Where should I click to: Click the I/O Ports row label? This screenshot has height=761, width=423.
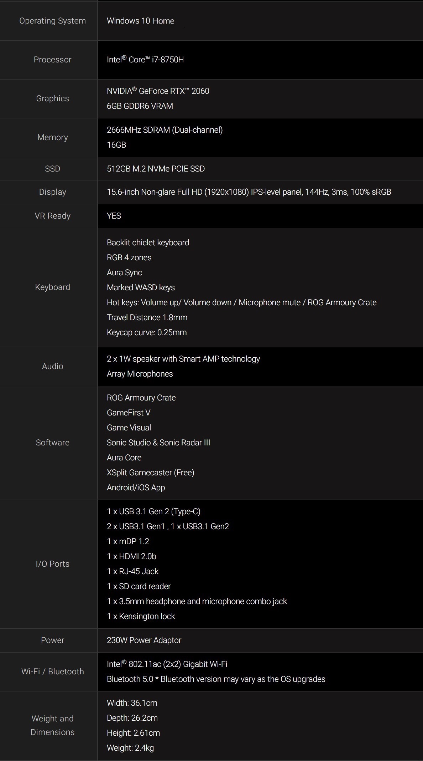tap(52, 564)
